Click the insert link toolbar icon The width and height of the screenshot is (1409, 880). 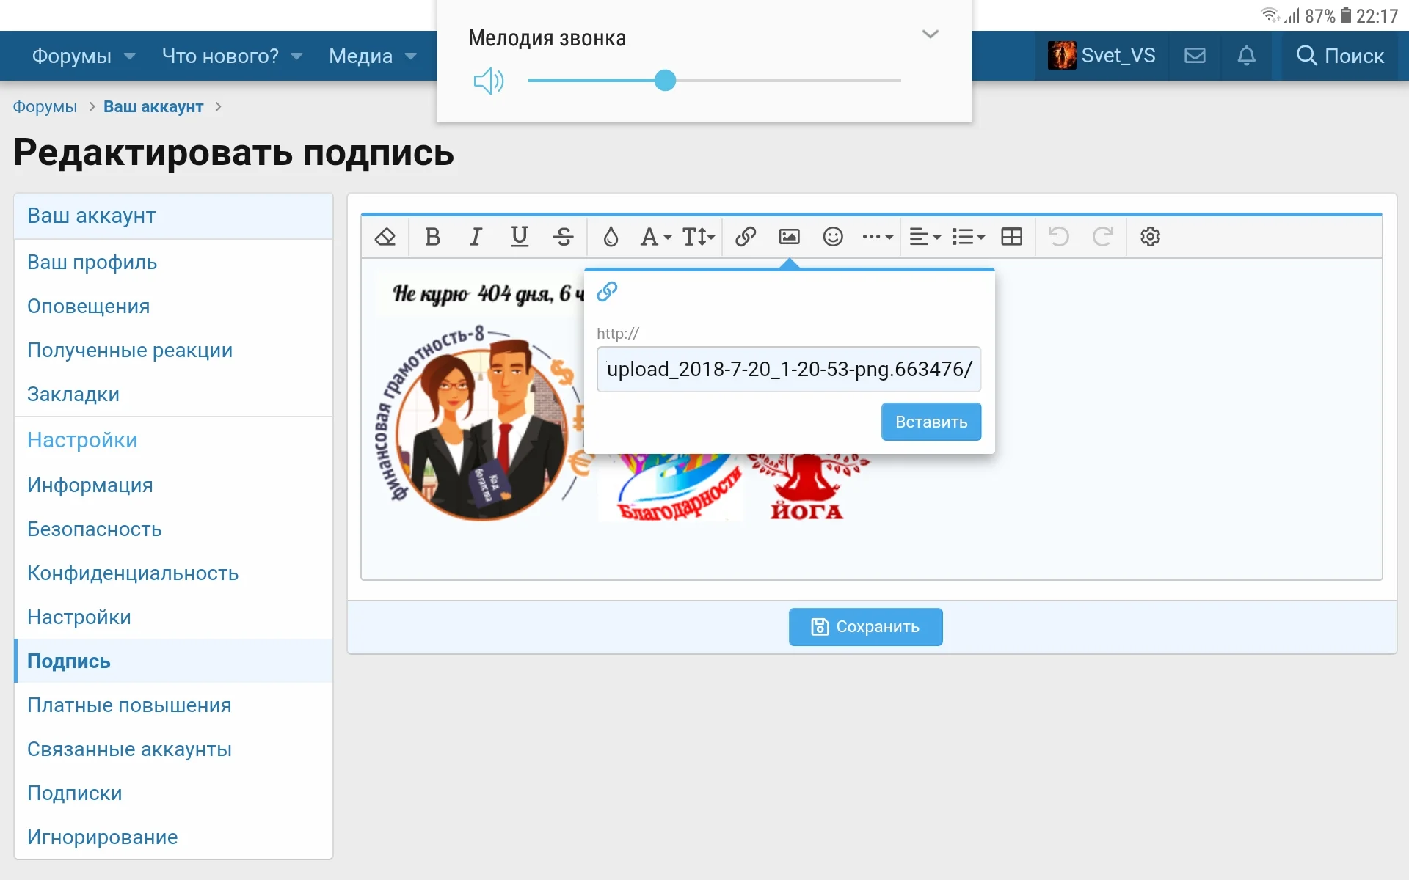(x=746, y=237)
